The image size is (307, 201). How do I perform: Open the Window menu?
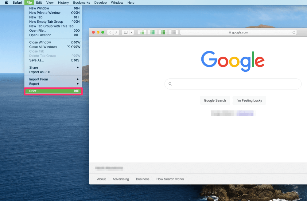(117, 2)
